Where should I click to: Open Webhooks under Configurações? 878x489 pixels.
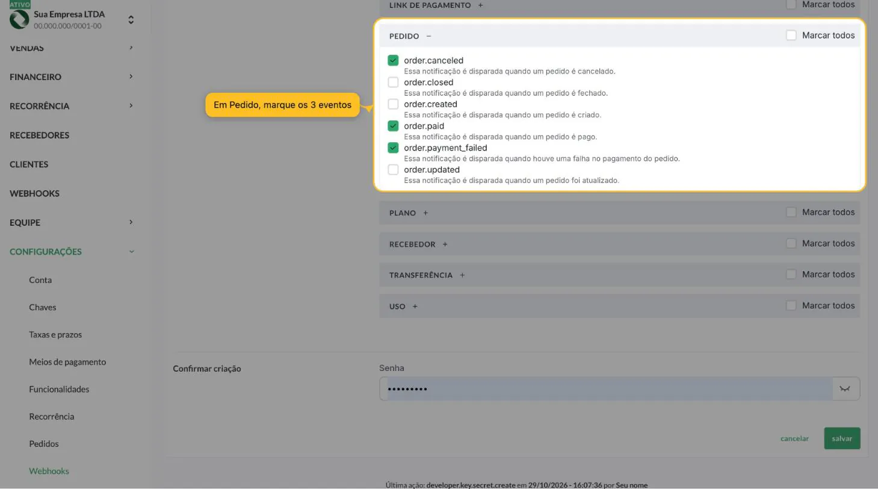coord(49,471)
